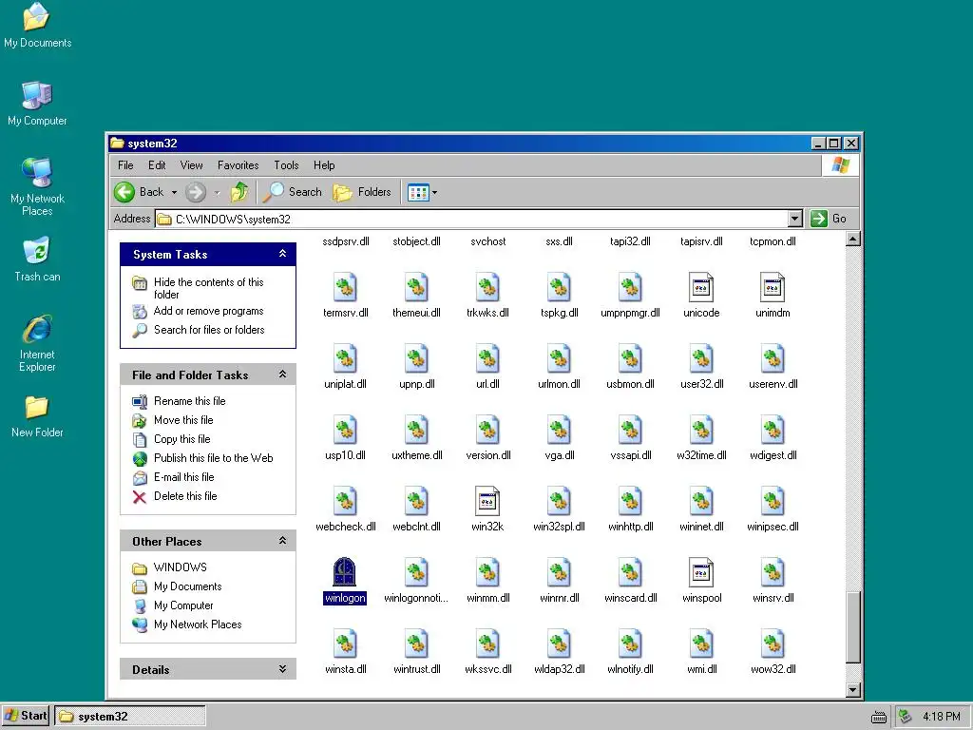Open Back history dropdown arrow
Viewport: 973px width, 730px height.
click(x=175, y=192)
